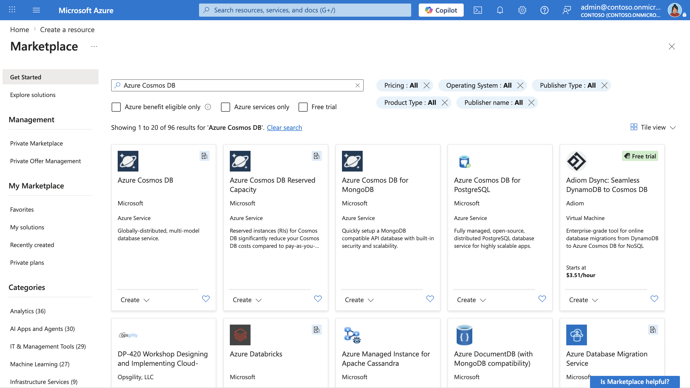Open the portal hamburger menu
Viewport: 690px width, 388px height.
coord(36,10)
